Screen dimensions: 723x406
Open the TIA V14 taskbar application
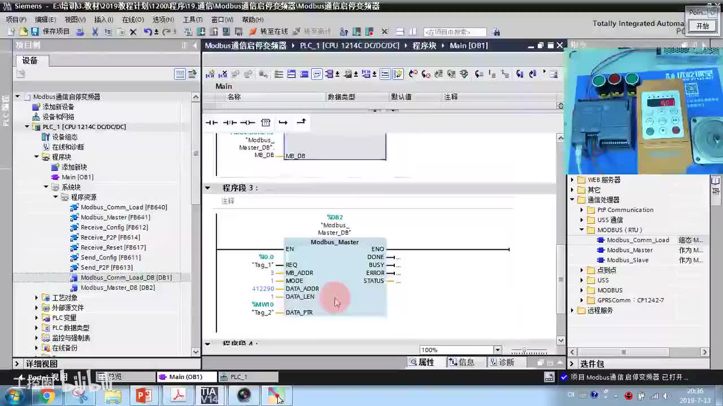pyautogui.click(x=209, y=395)
